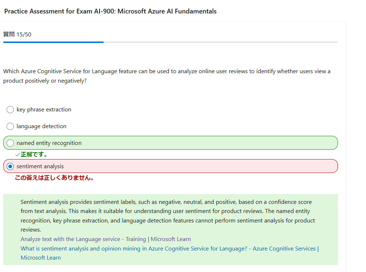Click the 'sentiment analysis' option label

pos(40,166)
